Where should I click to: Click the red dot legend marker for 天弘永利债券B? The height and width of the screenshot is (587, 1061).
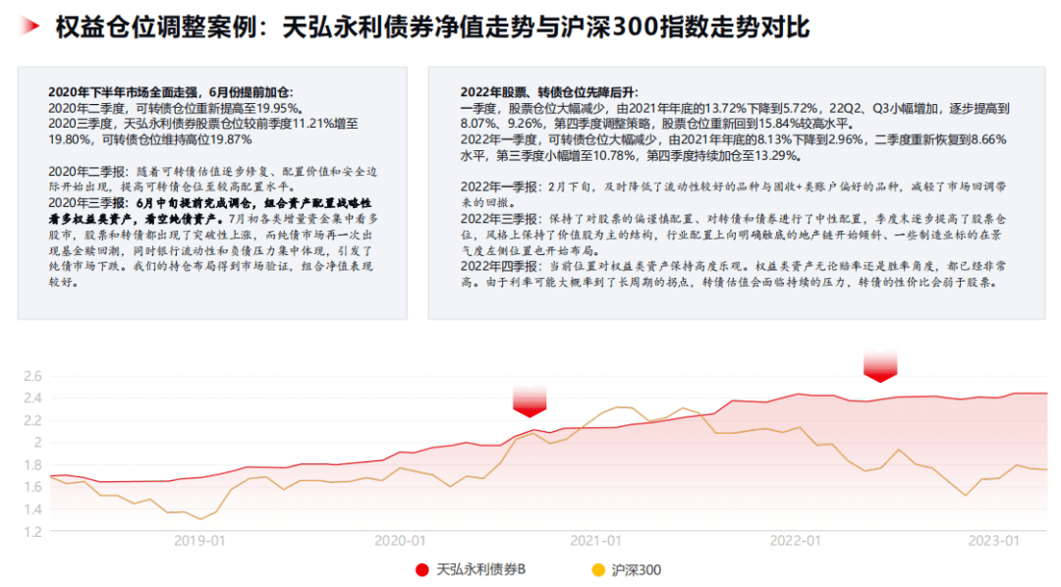click(x=422, y=569)
